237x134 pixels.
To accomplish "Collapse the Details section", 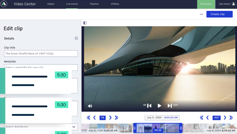I will pos(76,38).
